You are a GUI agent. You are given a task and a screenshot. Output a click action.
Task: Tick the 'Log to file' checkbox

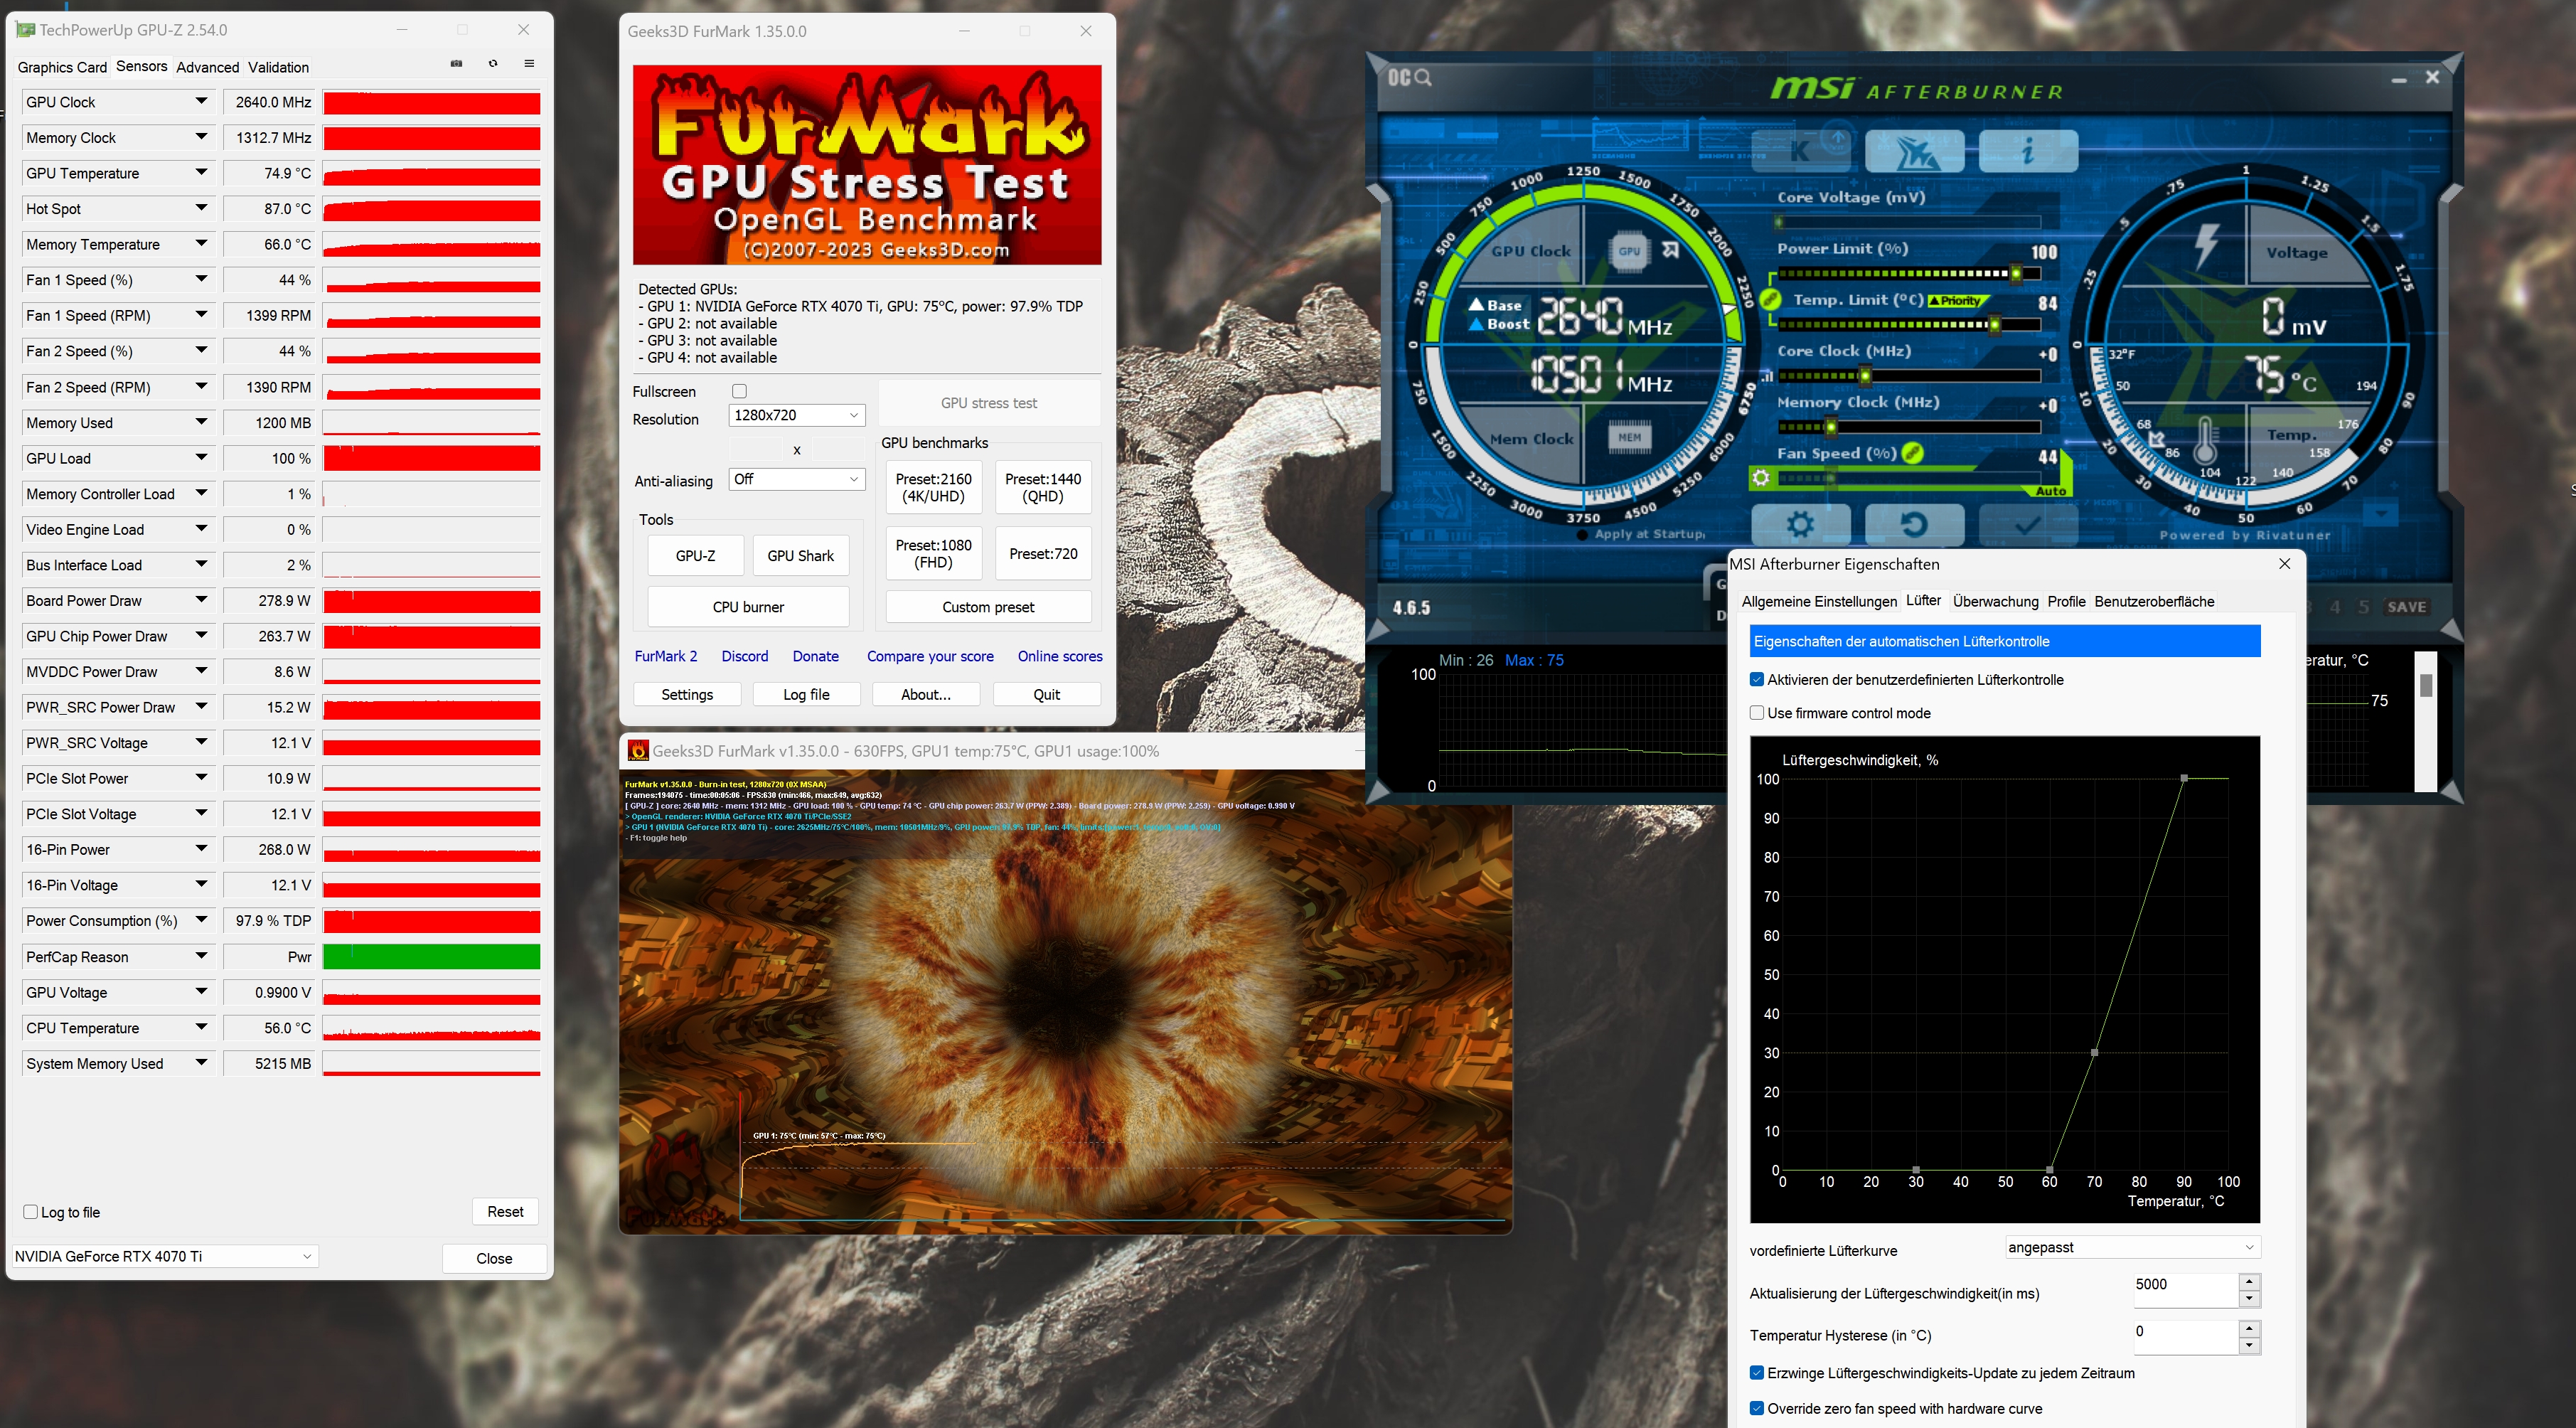(x=30, y=1212)
